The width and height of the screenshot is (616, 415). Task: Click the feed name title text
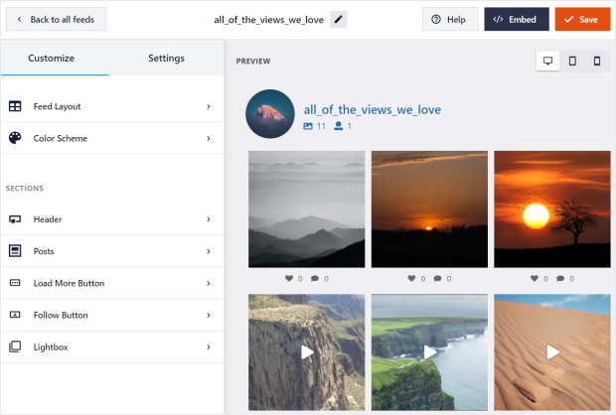268,20
